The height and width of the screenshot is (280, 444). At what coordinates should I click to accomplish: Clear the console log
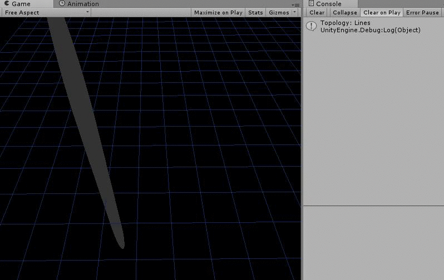[317, 12]
